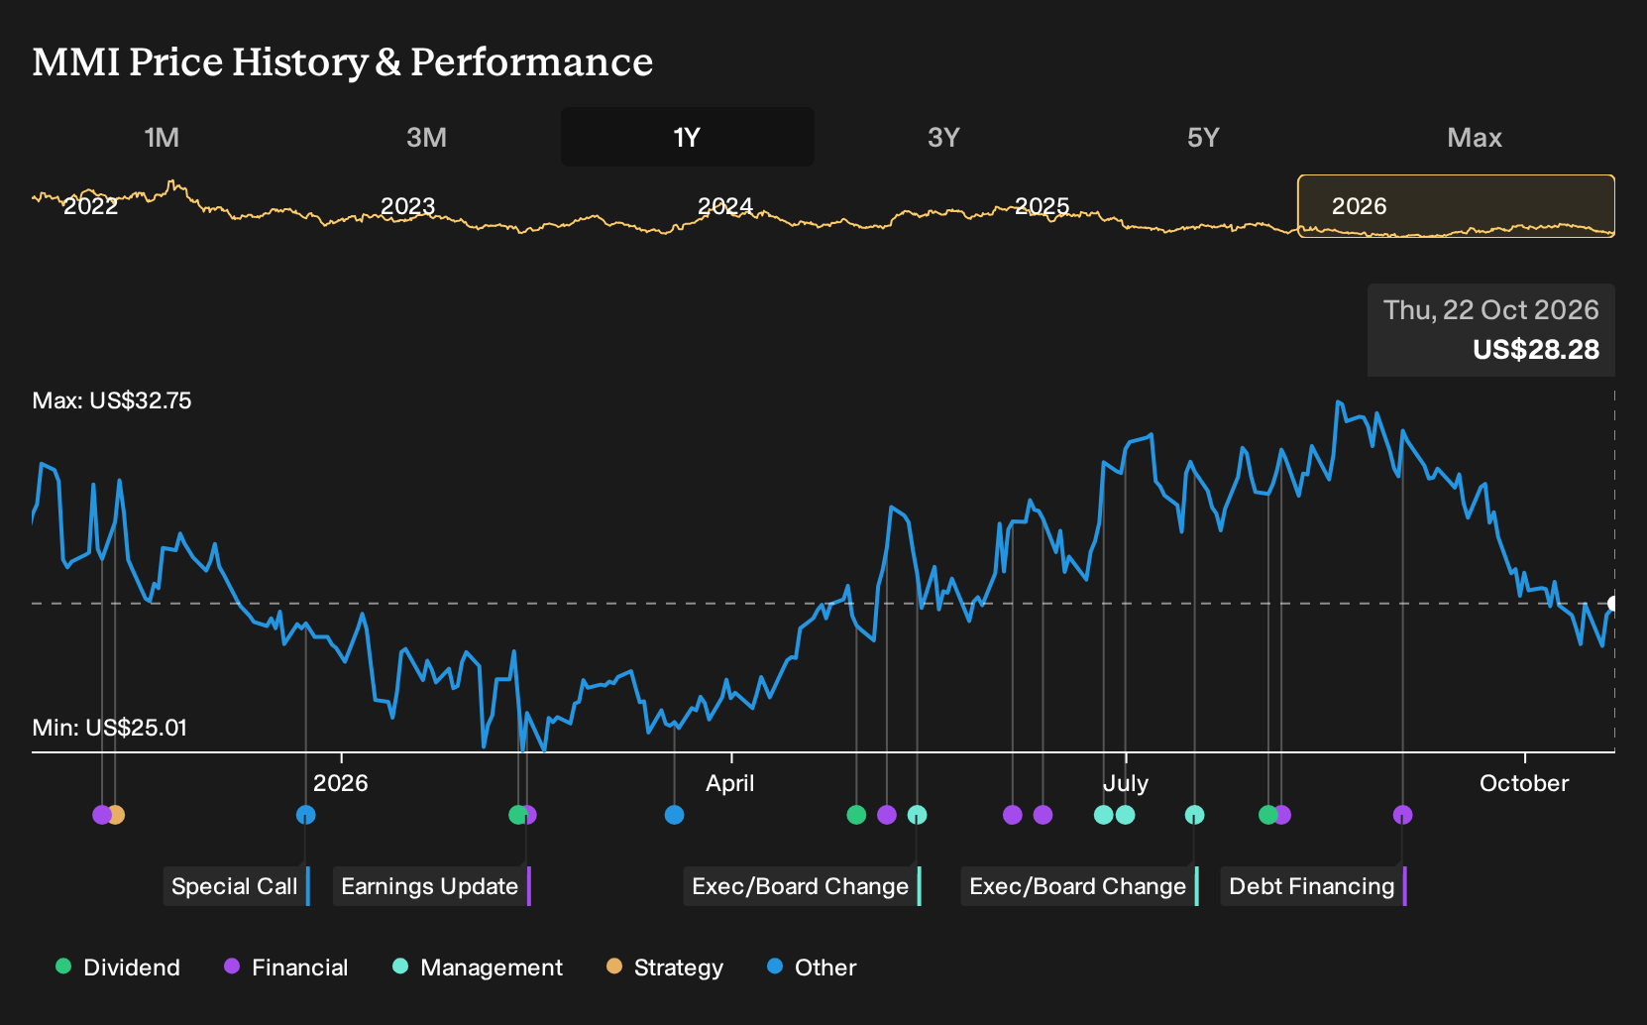
Task: Click the Max: US$32.75 label
Action: tap(112, 400)
